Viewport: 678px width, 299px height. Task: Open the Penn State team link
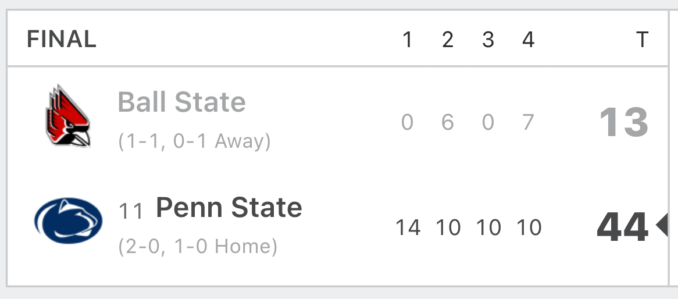pyautogui.click(x=229, y=207)
